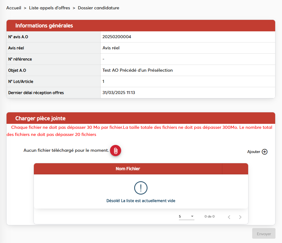Go to the previous page of files

[229, 217]
